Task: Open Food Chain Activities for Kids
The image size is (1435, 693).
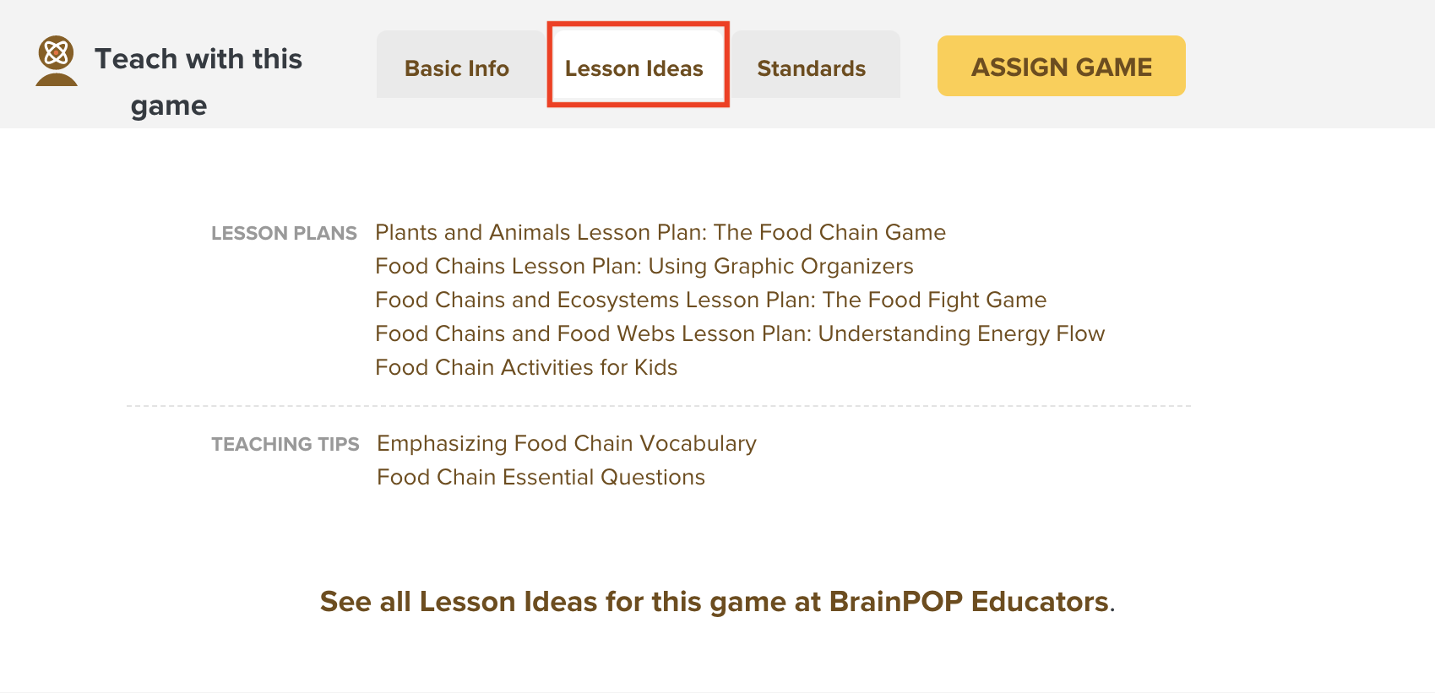Action: pos(526,367)
